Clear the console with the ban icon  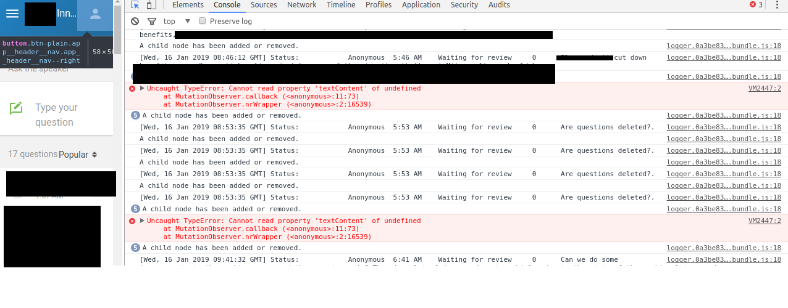tap(135, 21)
